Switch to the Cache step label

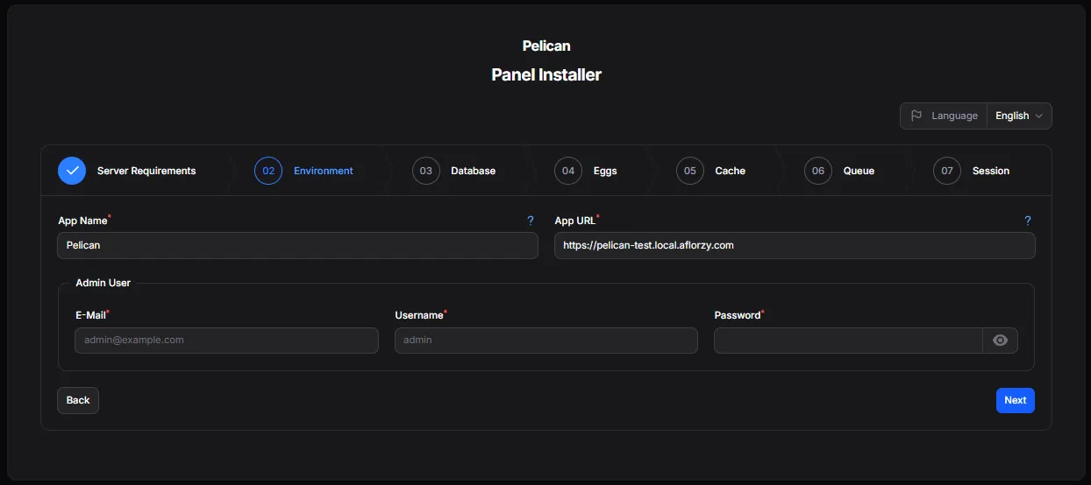(x=731, y=171)
